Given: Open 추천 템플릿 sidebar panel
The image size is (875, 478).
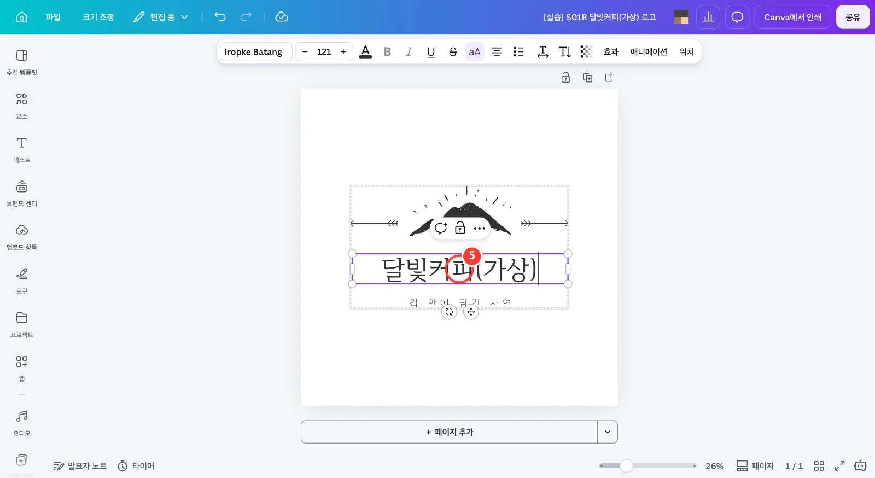Looking at the screenshot, I should click(x=22, y=62).
